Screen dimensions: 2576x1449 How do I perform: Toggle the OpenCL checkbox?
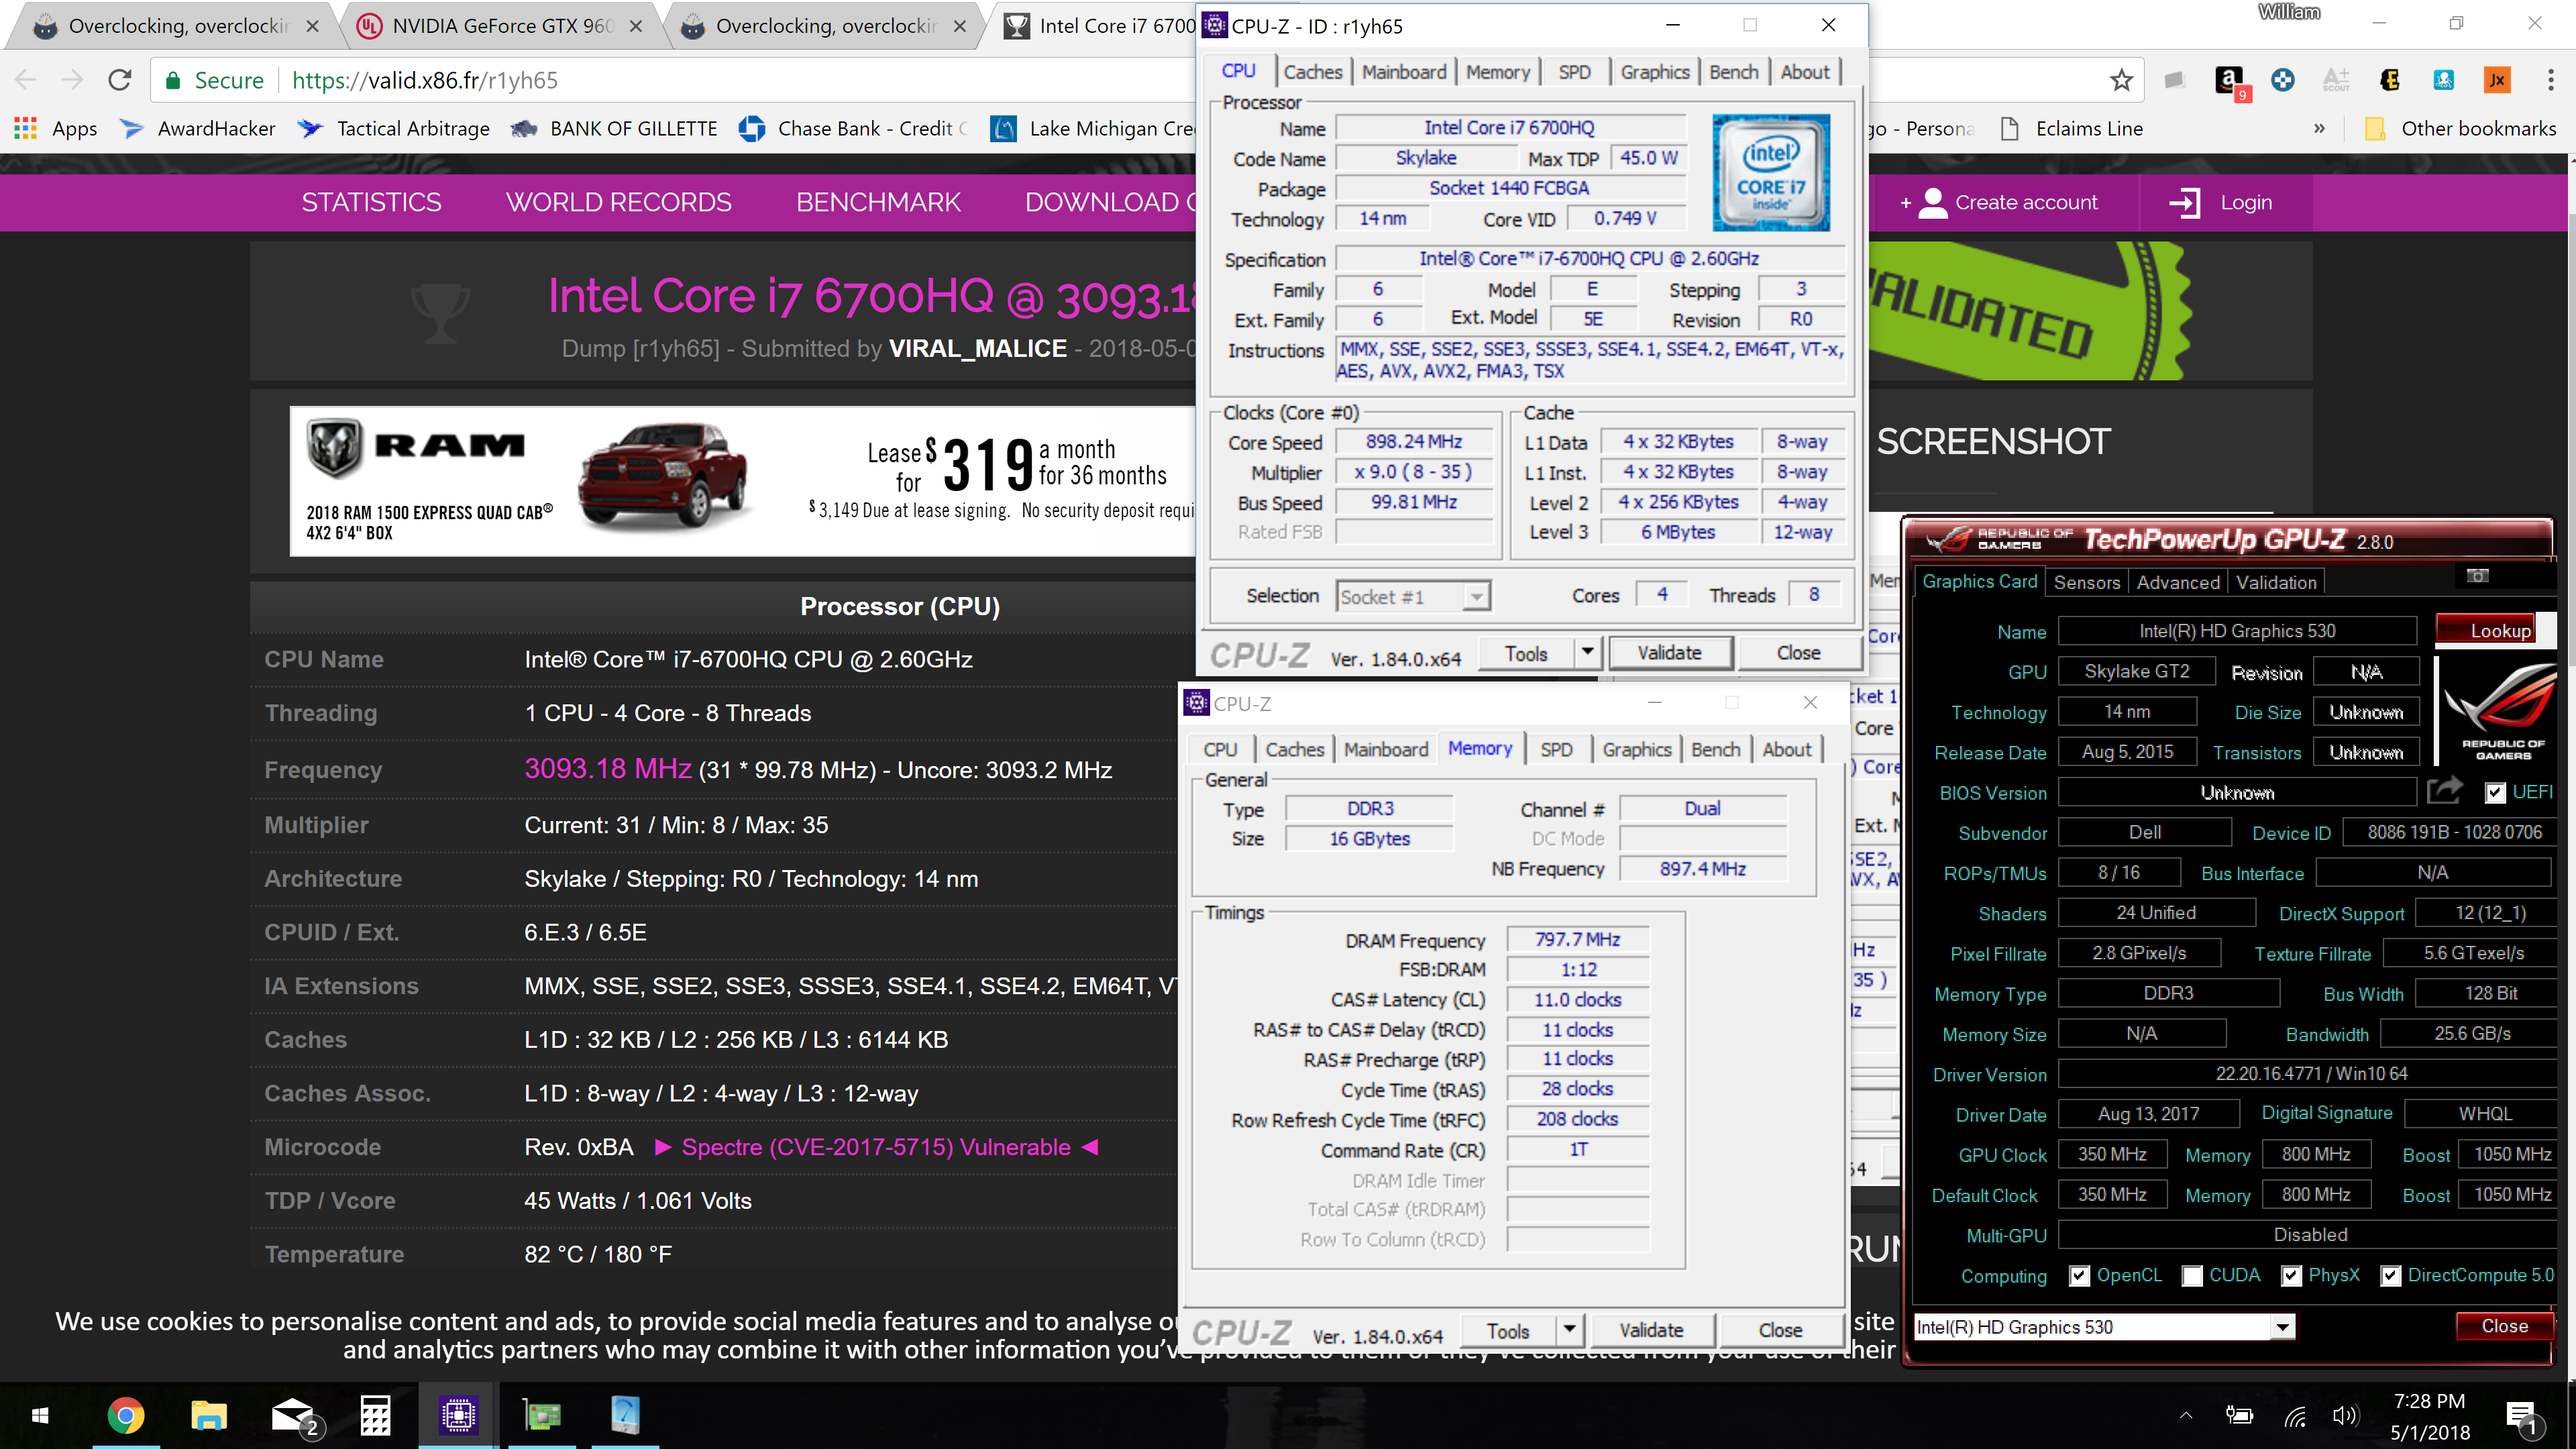tap(2079, 1276)
